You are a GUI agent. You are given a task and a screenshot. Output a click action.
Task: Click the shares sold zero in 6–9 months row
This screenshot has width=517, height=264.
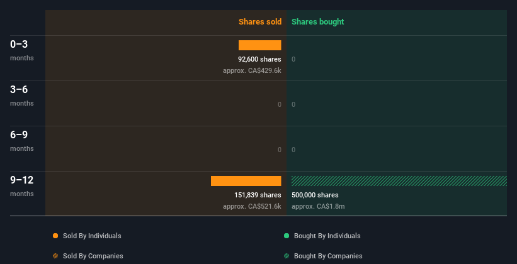(280, 150)
